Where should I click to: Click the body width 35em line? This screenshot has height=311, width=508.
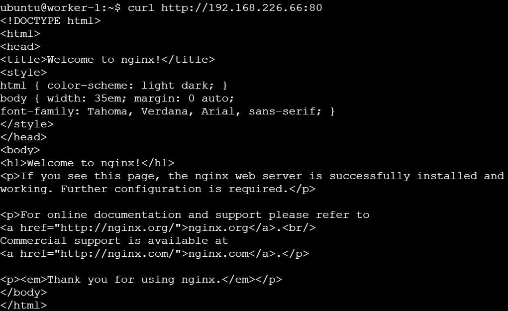[x=117, y=99]
